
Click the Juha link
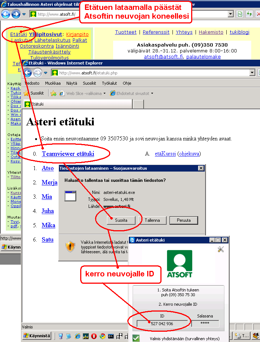coord(48,211)
